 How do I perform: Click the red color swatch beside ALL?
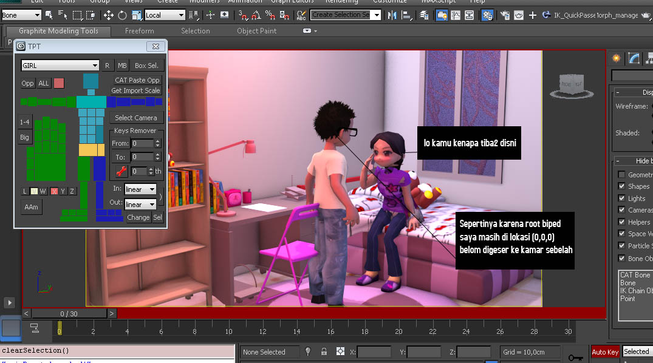tap(59, 83)
